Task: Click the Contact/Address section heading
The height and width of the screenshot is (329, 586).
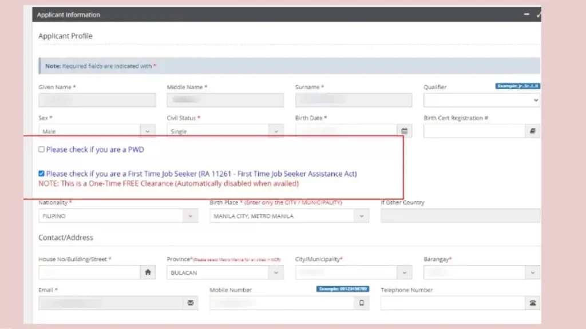Action: click(66, 238)
